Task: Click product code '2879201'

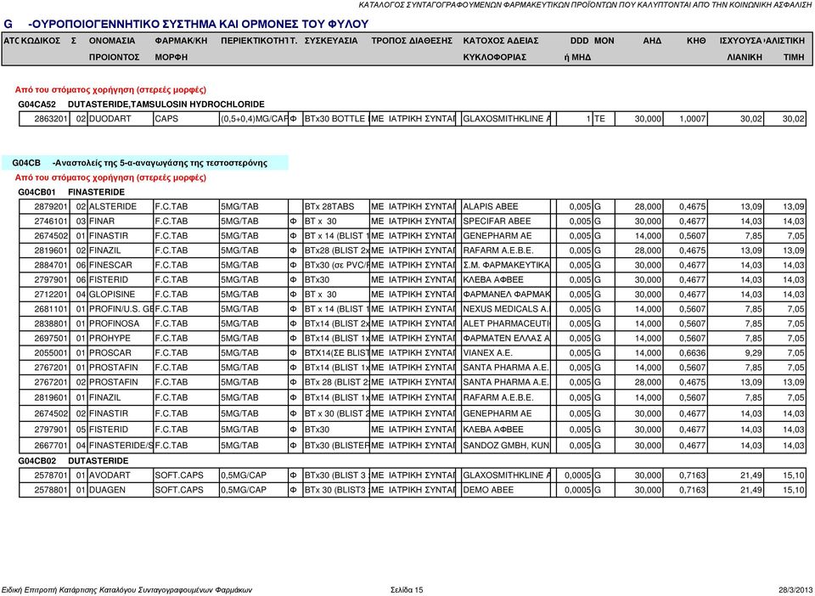Action: pos(51,207)
